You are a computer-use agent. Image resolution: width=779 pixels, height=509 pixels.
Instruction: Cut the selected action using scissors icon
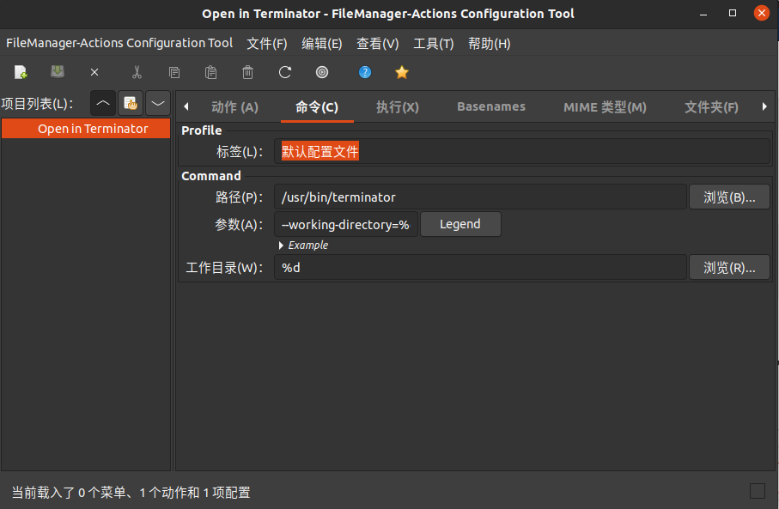[x=137, y=72]
